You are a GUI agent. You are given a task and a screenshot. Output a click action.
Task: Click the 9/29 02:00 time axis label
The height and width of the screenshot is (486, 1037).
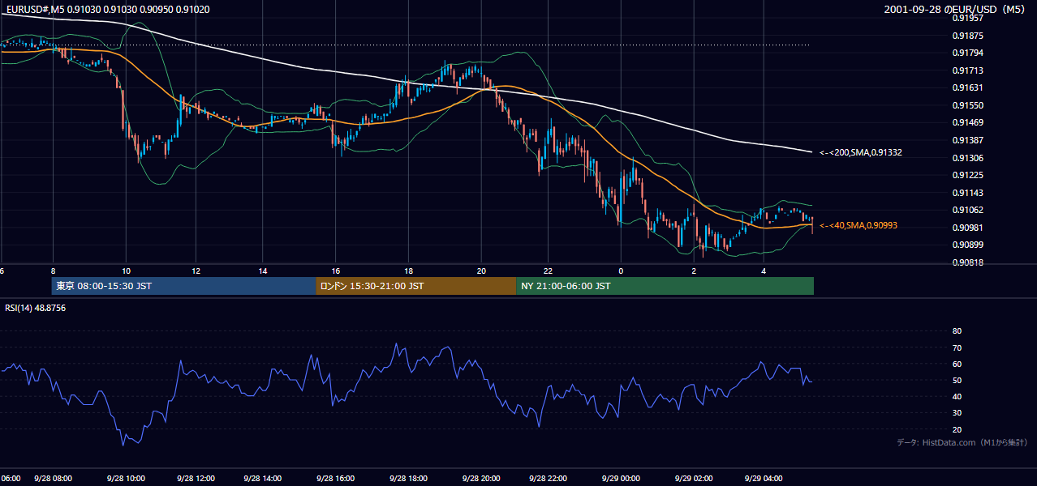click(694, 479)
